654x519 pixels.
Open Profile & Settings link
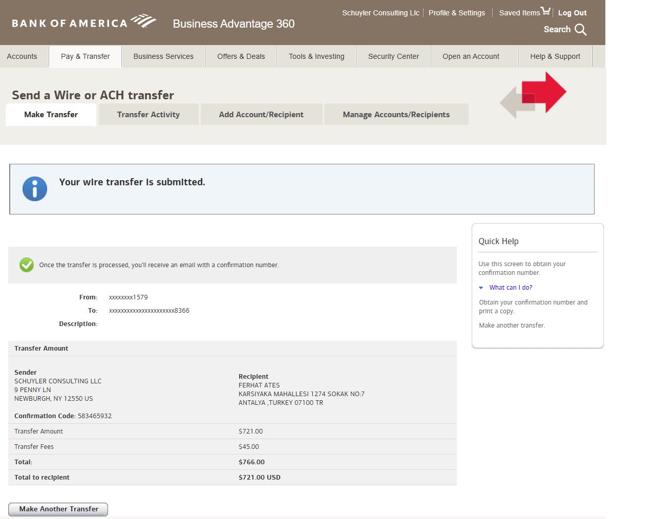click(456, 13)
